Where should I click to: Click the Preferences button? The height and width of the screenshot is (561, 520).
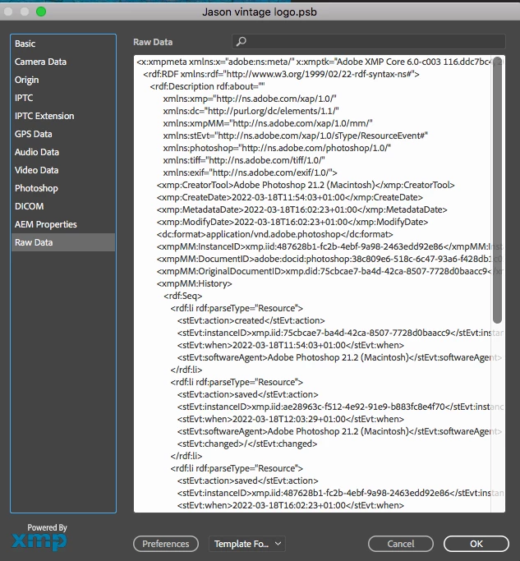tap(166, 544)
